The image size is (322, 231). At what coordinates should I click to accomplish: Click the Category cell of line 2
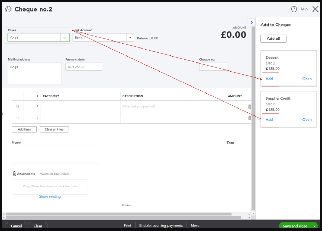pos(80,118)
